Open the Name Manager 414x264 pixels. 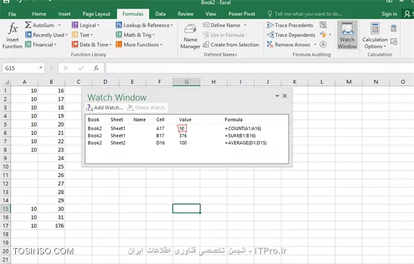pyautogui.click(x=190, y=36)
